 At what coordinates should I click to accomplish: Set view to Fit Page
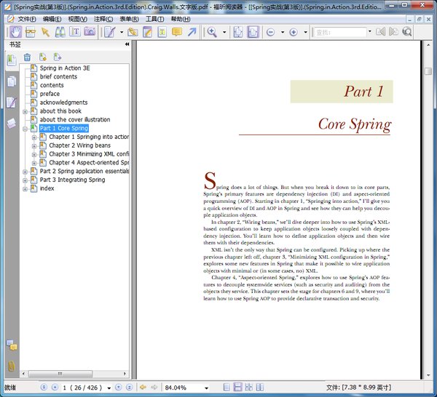point(238,32)
